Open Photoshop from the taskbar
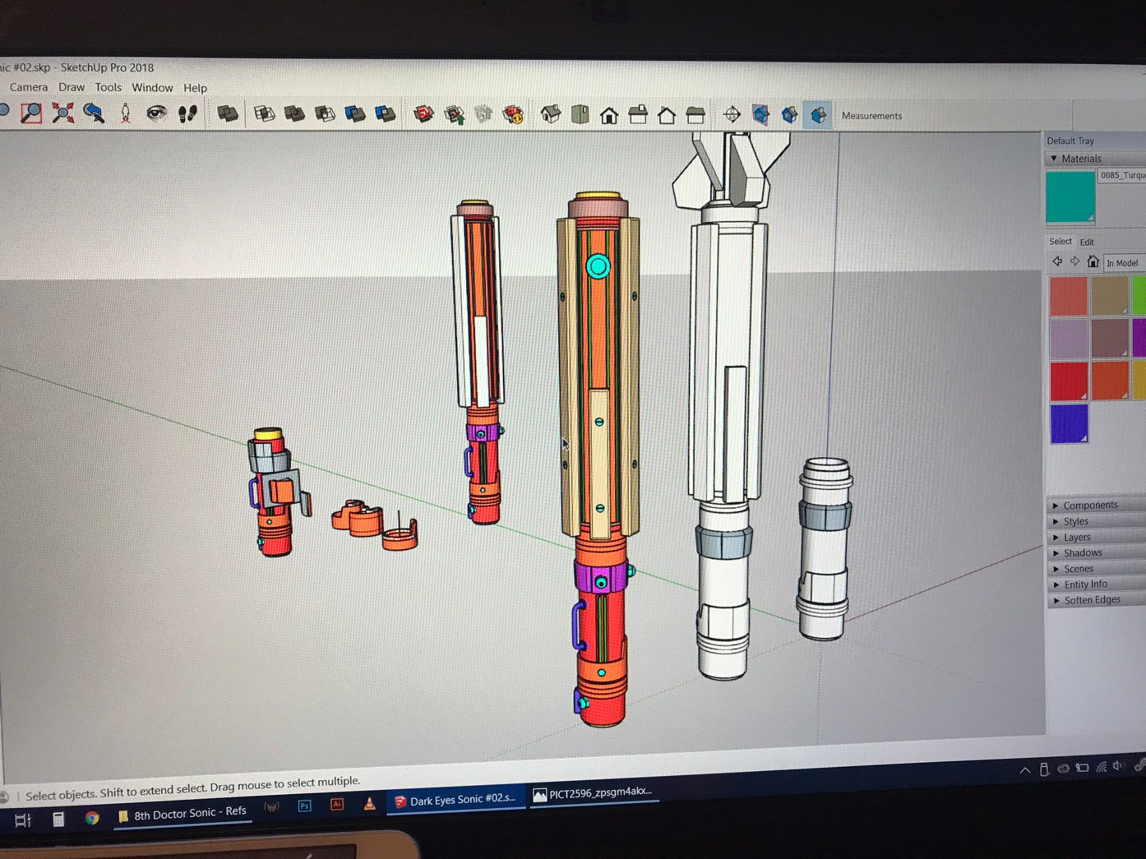 pyautogui.click(x=304, y=806)
